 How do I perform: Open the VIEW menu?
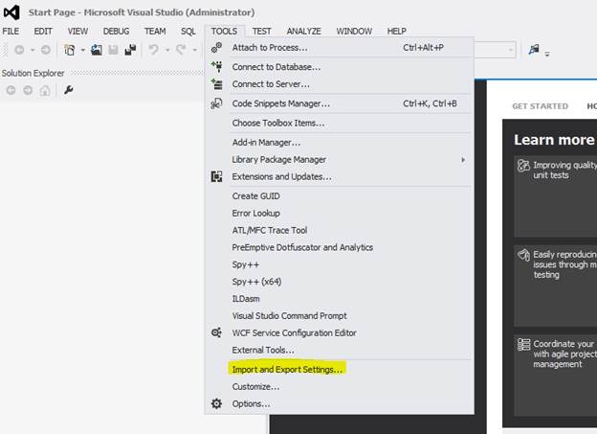[x=77, y=32]
